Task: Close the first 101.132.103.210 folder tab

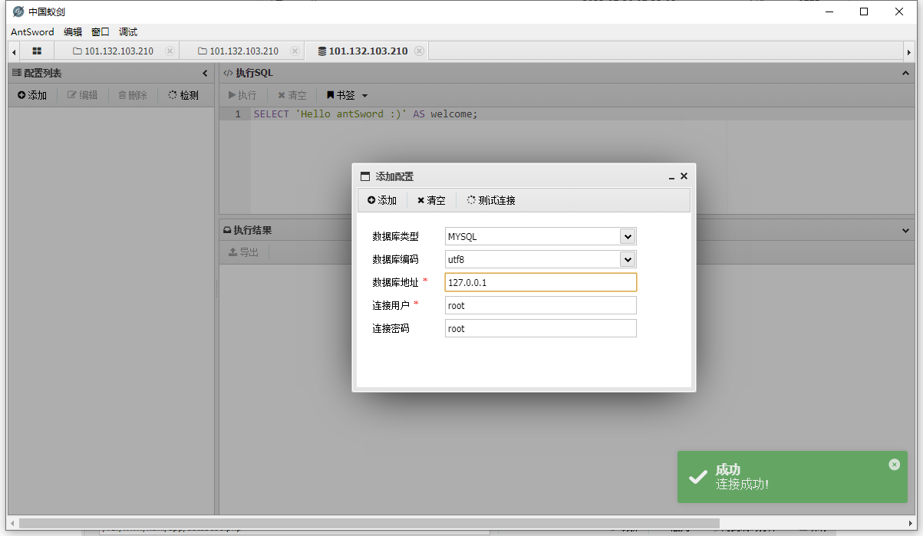Action: pyautogui.click(x=170, y=51)
